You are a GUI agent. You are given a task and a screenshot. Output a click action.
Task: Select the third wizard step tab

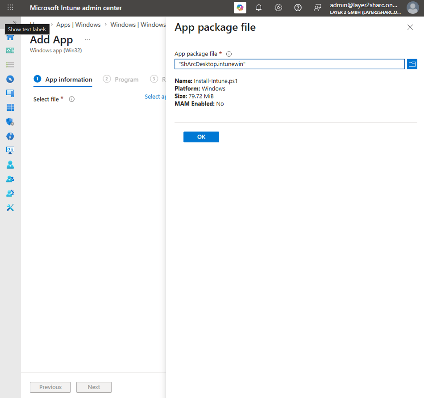[x=158, y=80]
